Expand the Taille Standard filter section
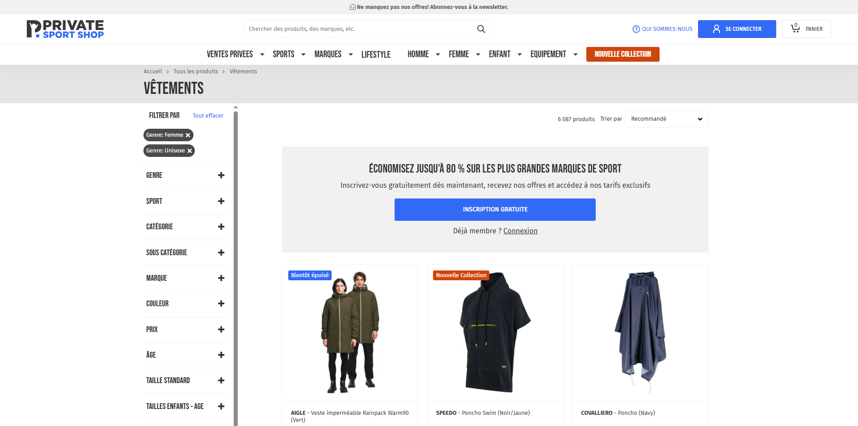This screenshot has width=858, height=426. click(x=185, y=380)
